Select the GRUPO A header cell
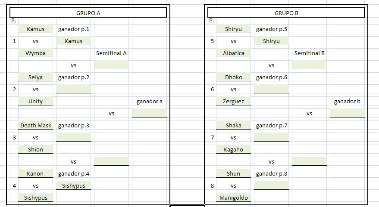Image resolution: width=379 pixels, height=207 pixels. pyautogui.click(x=88, y=13)
